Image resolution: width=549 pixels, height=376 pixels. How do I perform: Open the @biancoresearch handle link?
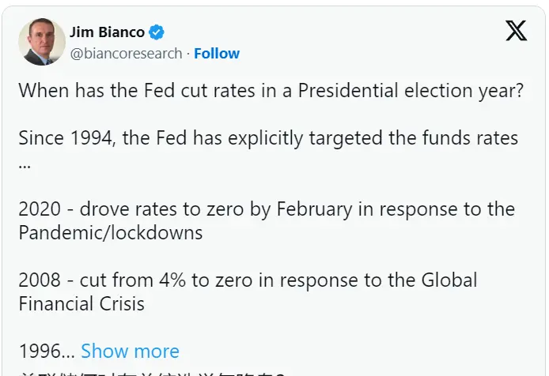point(127,54)
